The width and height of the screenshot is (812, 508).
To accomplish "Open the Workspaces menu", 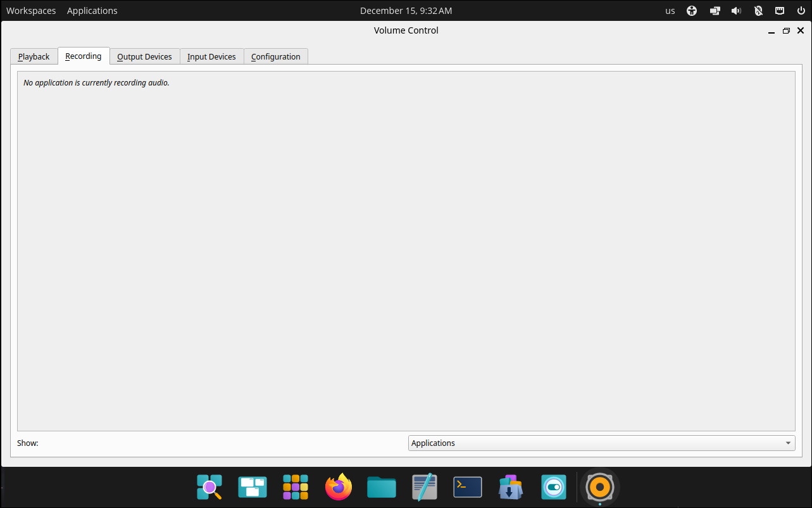I will pos(30,10).
